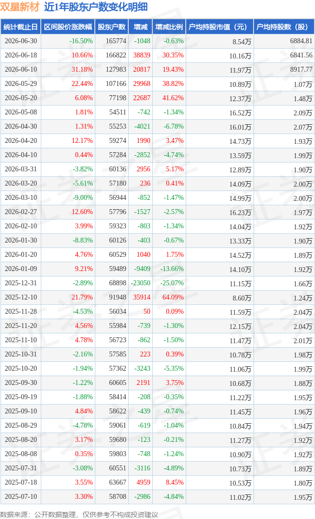
Task: Select the 2026-06-18 date cell
Action: click(x=21, y=55)
